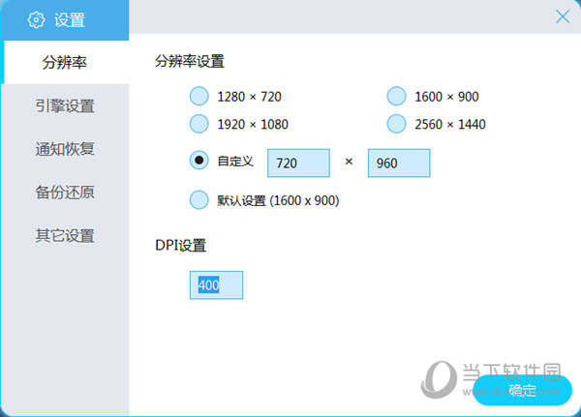Switch to 引擎设置 tab
The image size is (581, 417).
click(x=65, y=105)
